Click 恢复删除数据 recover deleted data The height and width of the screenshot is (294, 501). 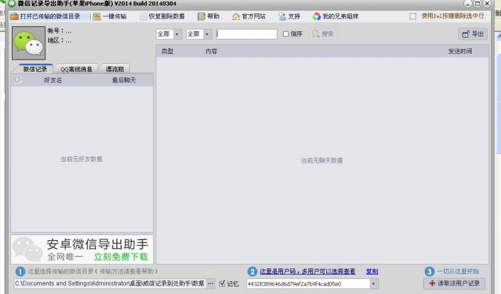tap(162, 16)
